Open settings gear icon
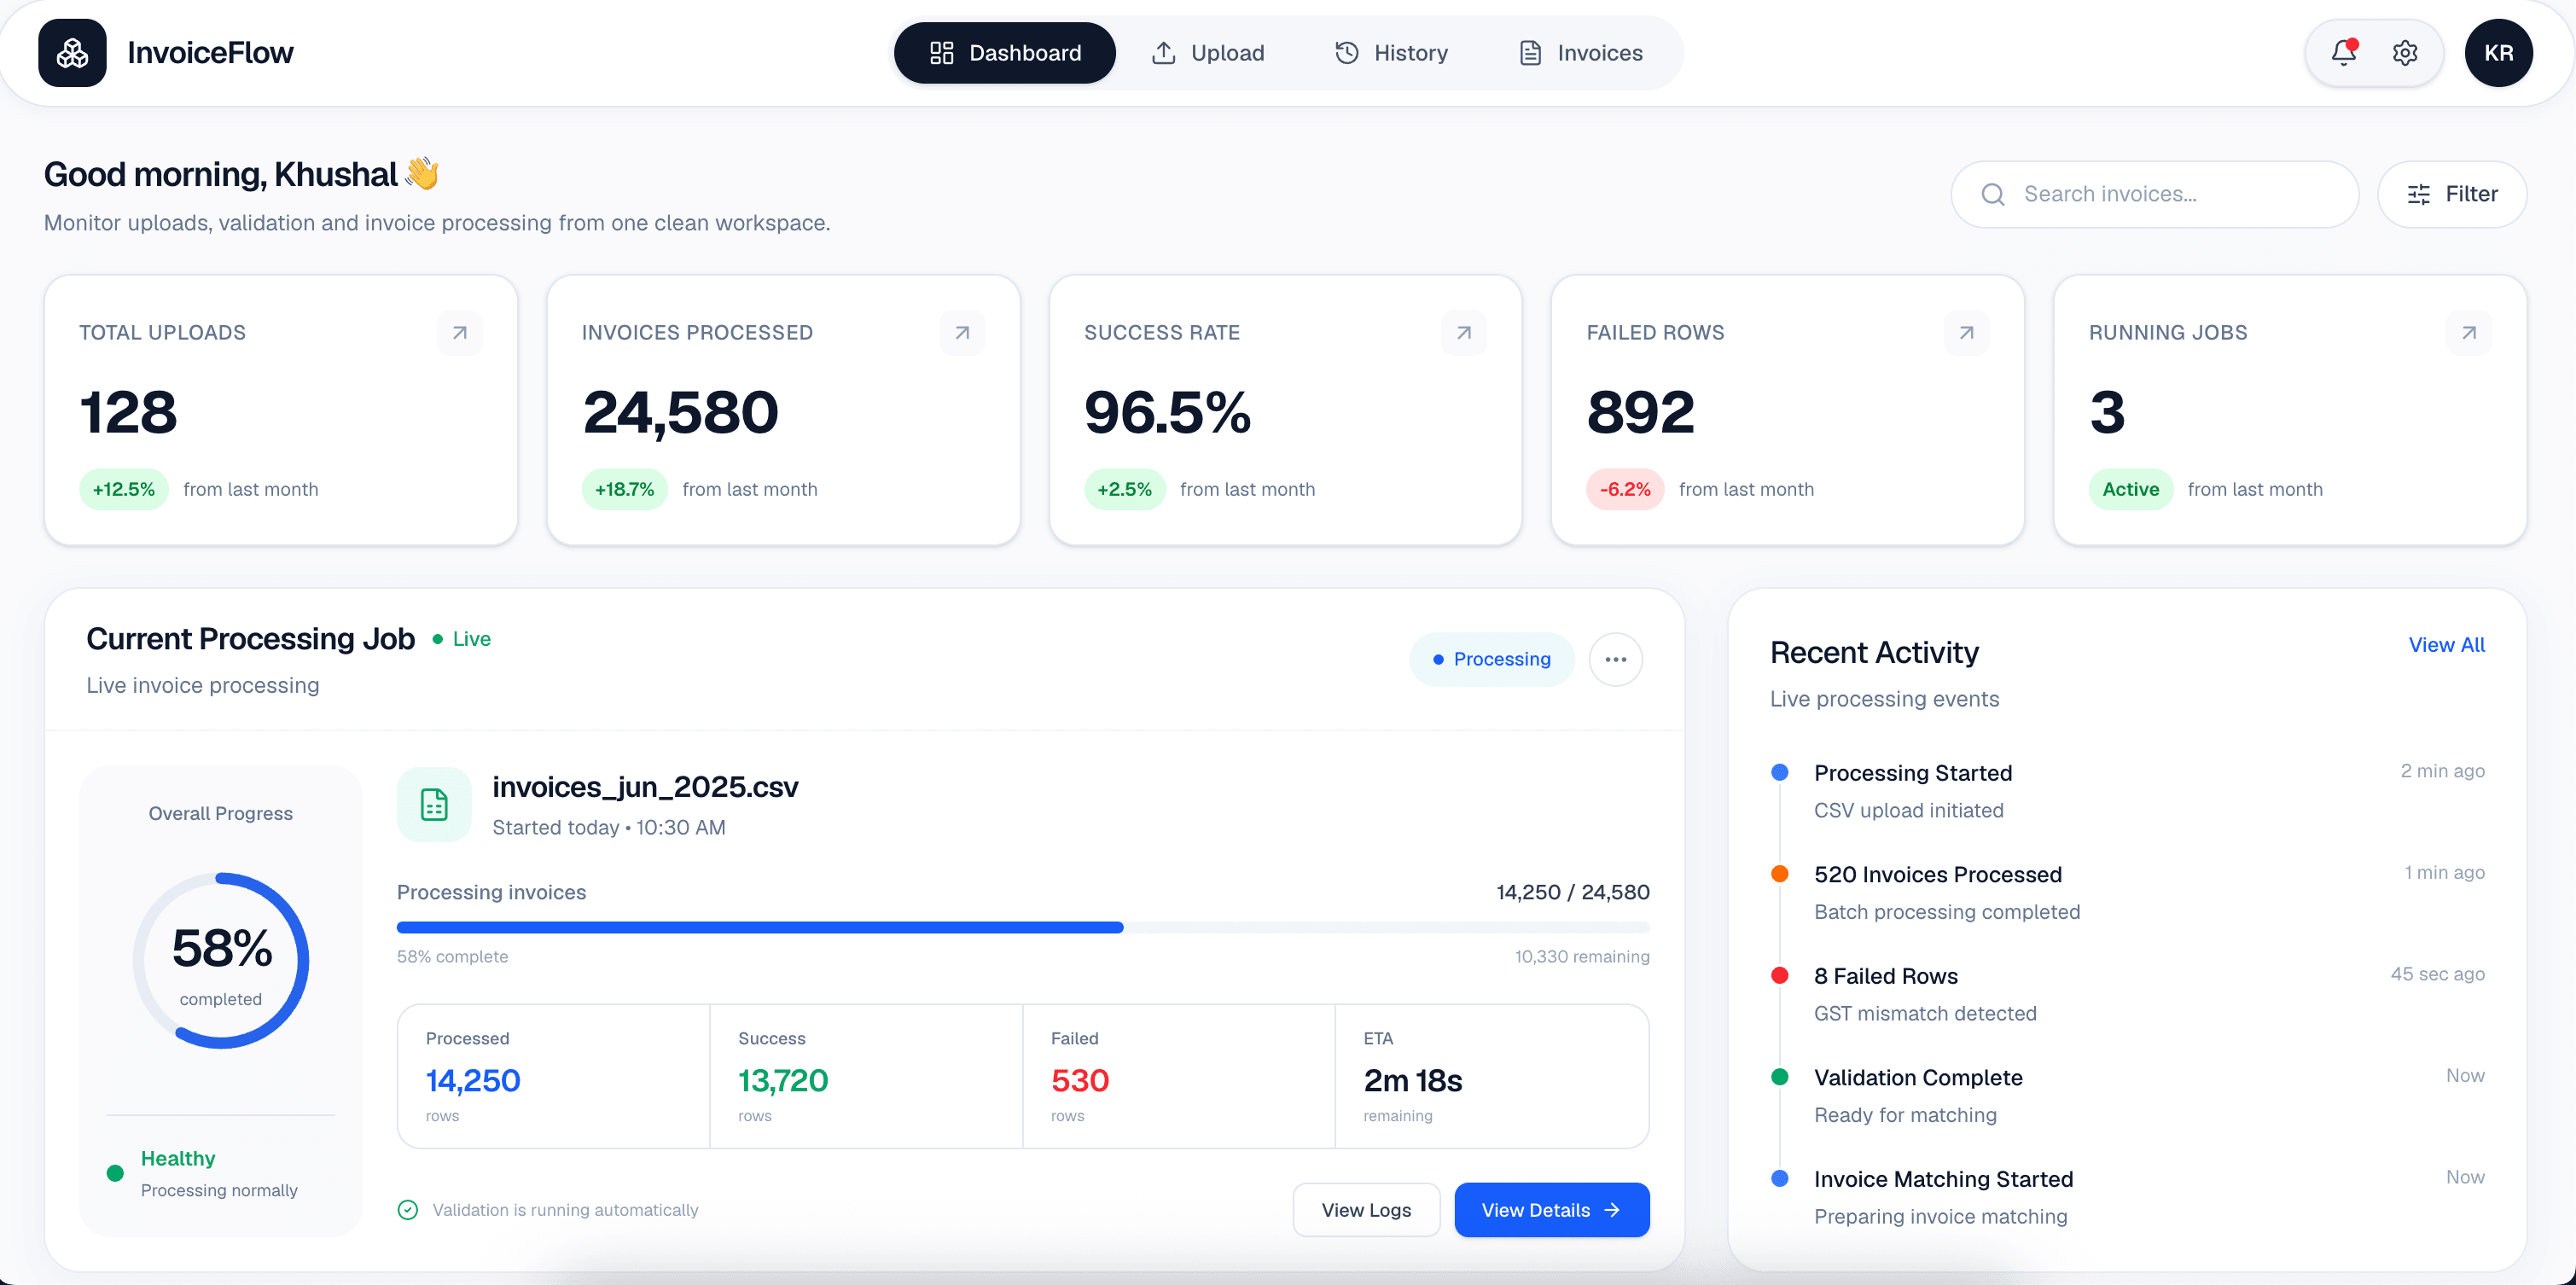 (x=2405, y=53)
